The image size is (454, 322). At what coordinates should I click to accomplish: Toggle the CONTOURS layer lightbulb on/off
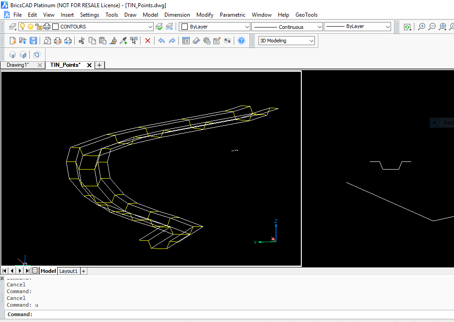click(x=23, y=27)
